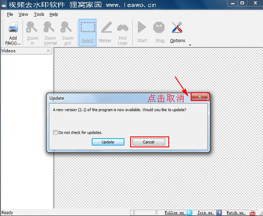Close the Videos panel
The width and height of the screenshot is (263, 216).
pyautogui.click(x=48, y=51)
